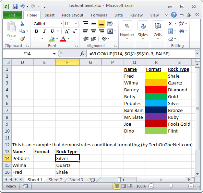Screen dimensions: 203x193
Task: Click the Increase Indent icon
Action: [x=93, y=38]
